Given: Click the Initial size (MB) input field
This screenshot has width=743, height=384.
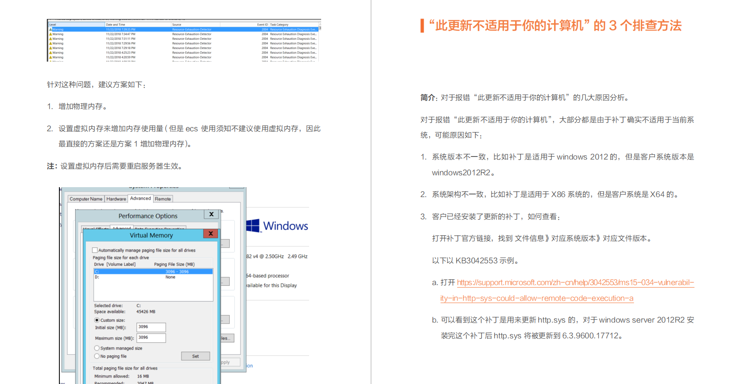Looking at the screenshot, I should (151, 327).
